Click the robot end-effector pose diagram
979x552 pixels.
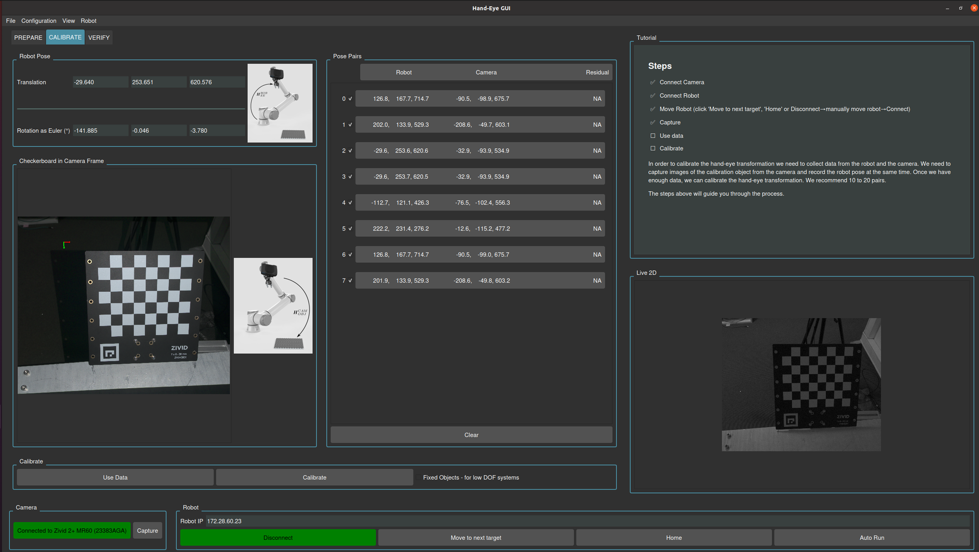point(279,103)
